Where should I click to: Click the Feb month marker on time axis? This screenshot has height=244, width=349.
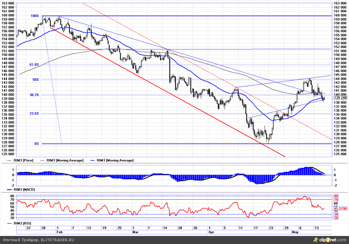click(60, 233)
